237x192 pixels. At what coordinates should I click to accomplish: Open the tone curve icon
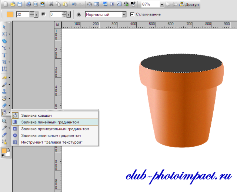click(119, 4)
